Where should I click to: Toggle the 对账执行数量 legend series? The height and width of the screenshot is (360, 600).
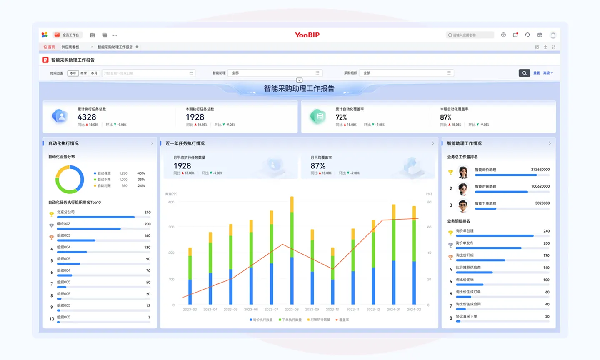[319, 320]
